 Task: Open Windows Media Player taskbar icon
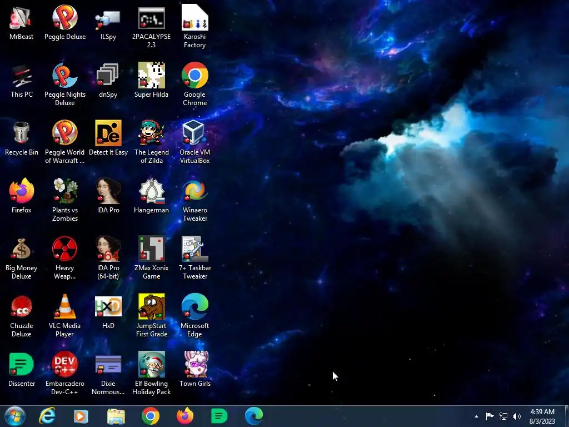coord(81,416)
